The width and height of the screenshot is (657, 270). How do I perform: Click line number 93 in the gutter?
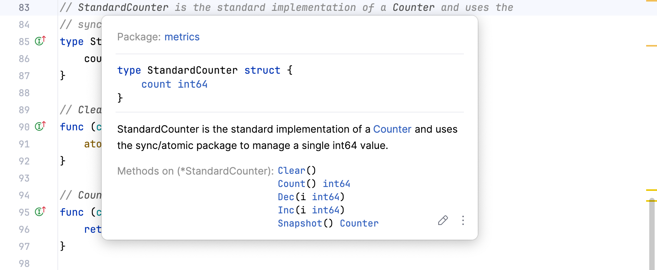pos(24,178)
